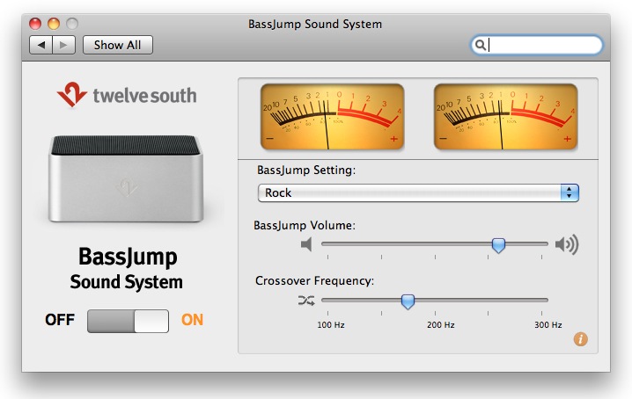The width and height of the screenshot is (632, 399).
Task: Click the left VU meter
Action: point(331,116)
